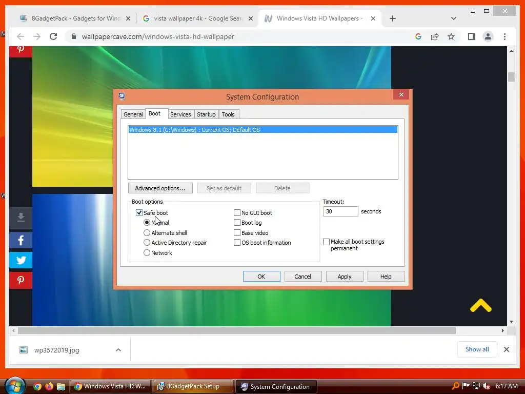Image resolution: width=525 pixels, height=394 pixels.
Task: Close the downloads bar
Action: coord(506,349)
